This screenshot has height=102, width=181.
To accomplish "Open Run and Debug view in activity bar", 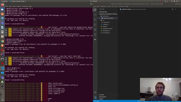I will [95, 25].
